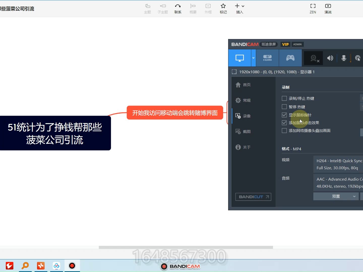Open the red app in the taskbar
The image size is (363, 272).
tap(10, 265)
